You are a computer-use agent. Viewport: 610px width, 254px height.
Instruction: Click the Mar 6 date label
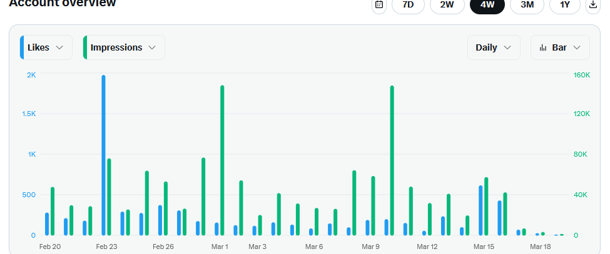tap(314, 247)
